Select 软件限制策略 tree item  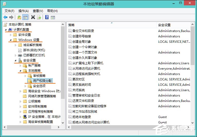(37, 107)
